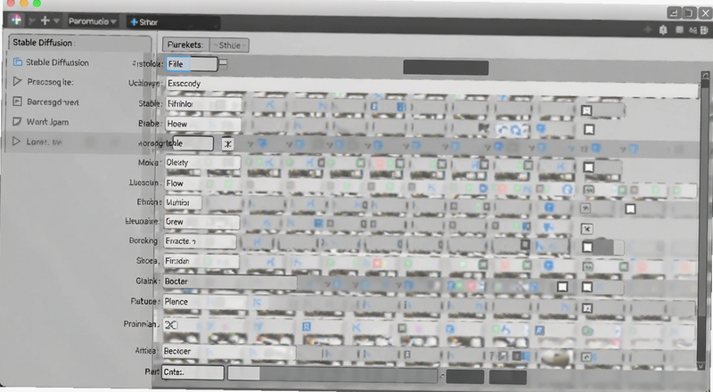Click the grid icon at top right
Image resolution: width=713 pixels, height=392 pixels.
[705, 30]
